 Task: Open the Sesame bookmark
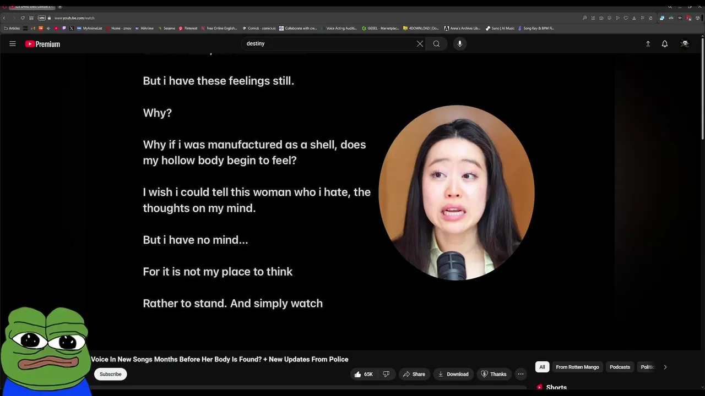click(x=166, y=28)
